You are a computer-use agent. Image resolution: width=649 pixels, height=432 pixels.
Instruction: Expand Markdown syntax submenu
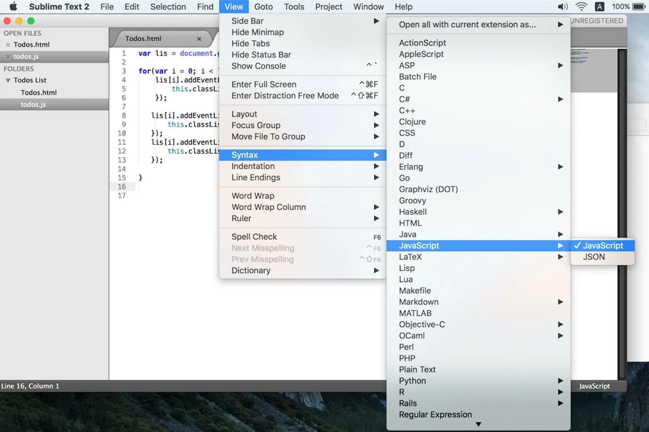click(478, 302)
